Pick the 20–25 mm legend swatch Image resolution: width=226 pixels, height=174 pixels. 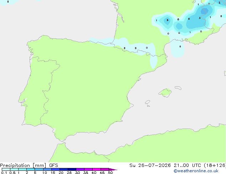coord(64,169)
